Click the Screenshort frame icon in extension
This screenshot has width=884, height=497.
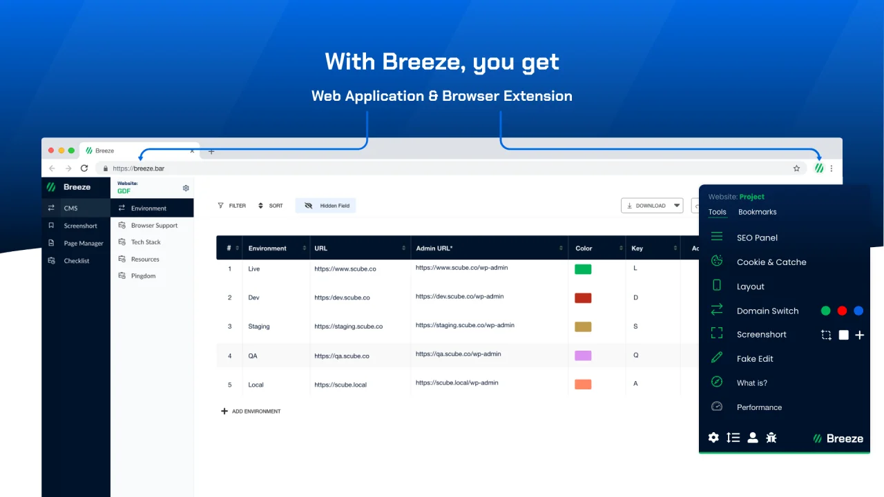(x=717, y=333)
